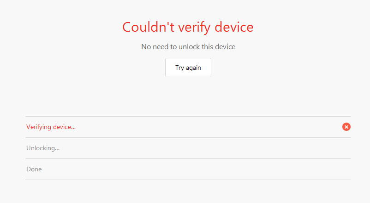Click the red error title text
The height and width of the screenshot is (203, 370).
[x=188, y=27]
